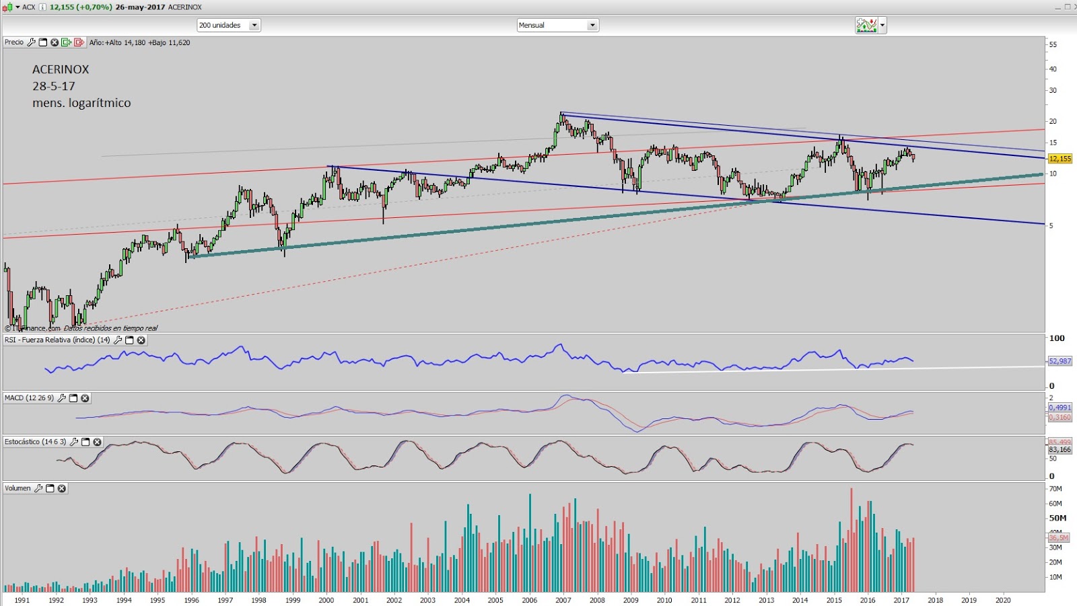Open the Mensual timeframe dropdown
Screen dimensions: 1077x606
pyautogui.click(x=558, y=26)
